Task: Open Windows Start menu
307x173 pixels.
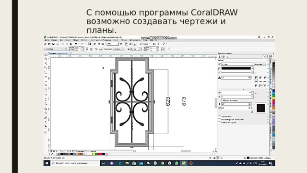Action: coord(47,163)
